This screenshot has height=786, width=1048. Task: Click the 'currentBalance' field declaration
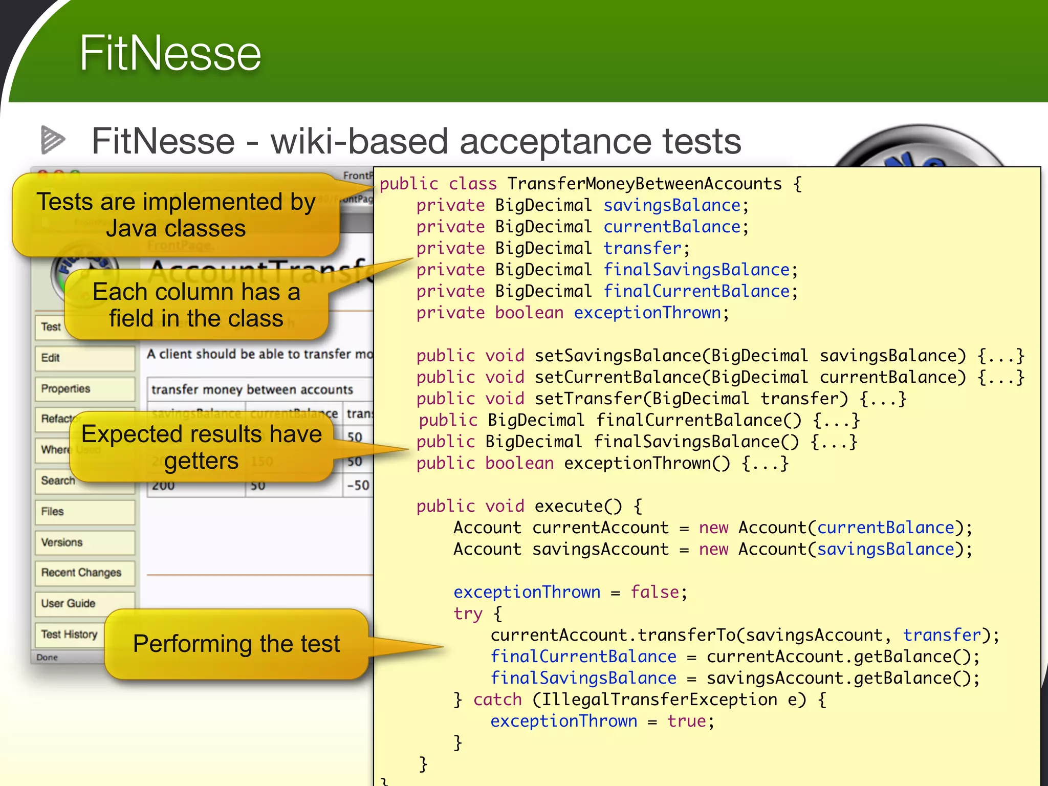tap(582, 227)
